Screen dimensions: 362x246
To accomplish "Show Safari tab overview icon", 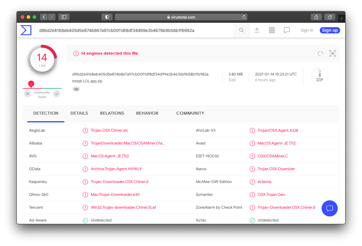I will point(330,17).
